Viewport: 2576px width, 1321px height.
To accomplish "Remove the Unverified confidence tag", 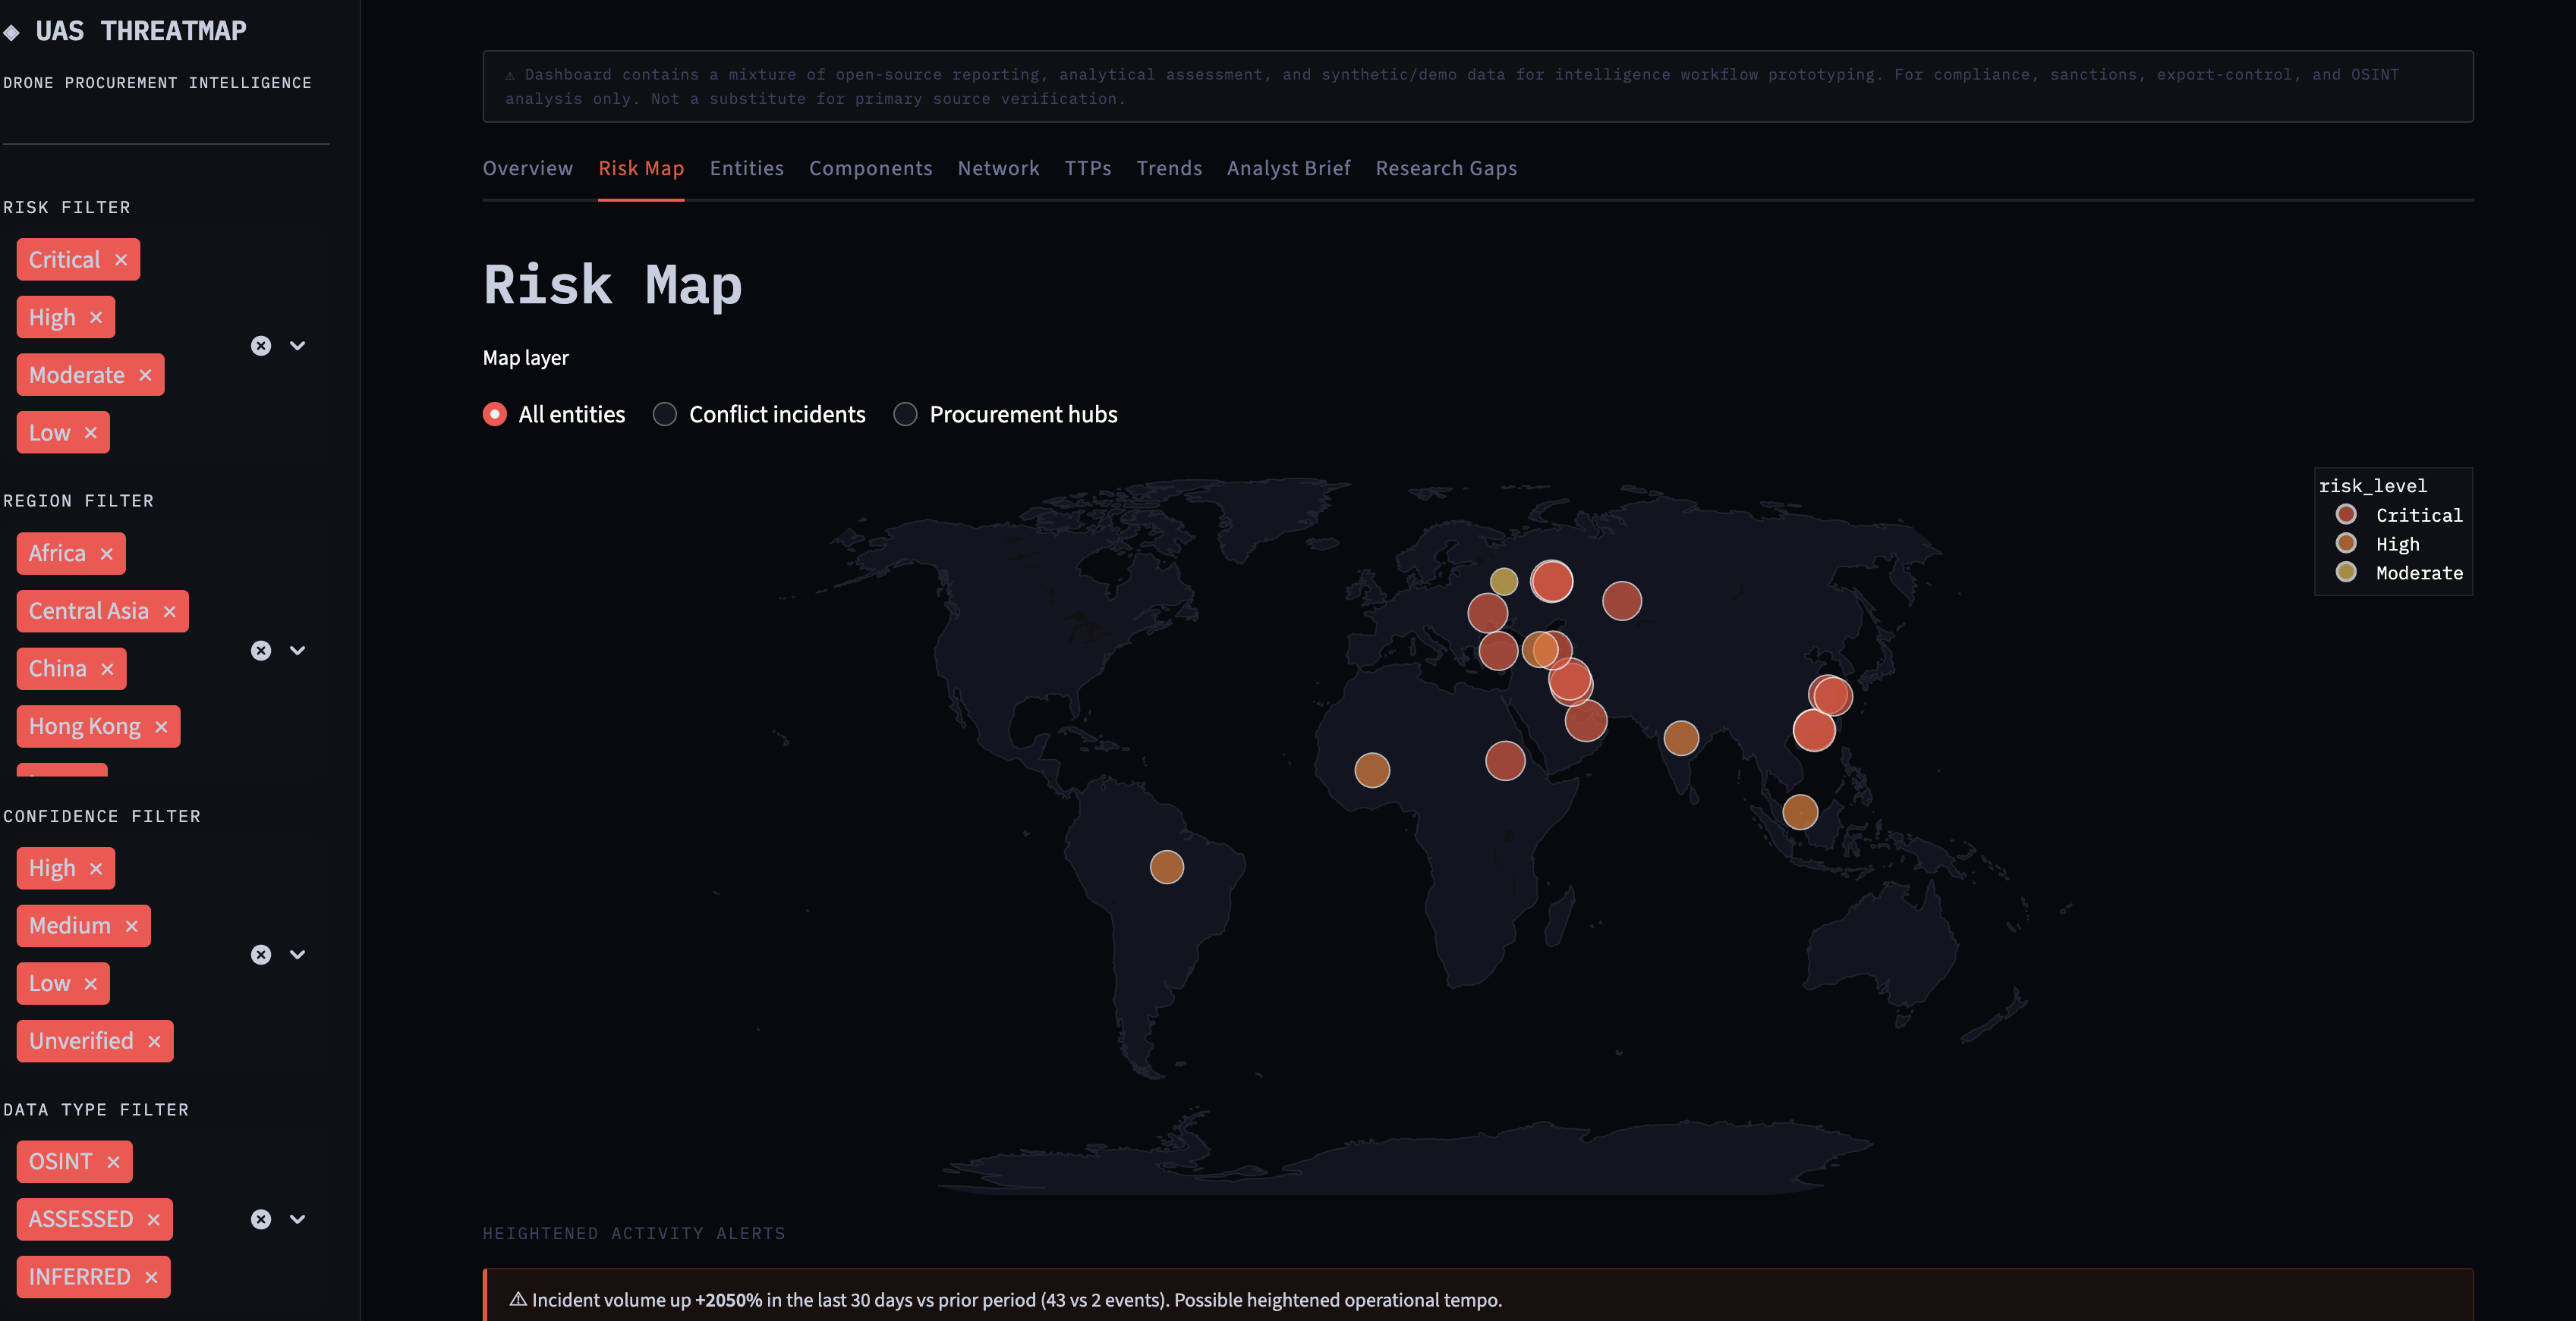I will click(x=154, y=1041).
